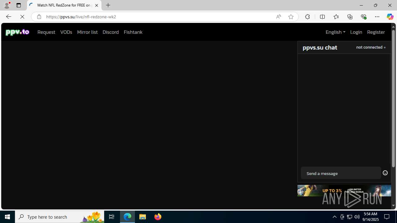Viewport: 397px width, 223px height.
Task: Open the network tray icon
Action: (x=350, y=217)
